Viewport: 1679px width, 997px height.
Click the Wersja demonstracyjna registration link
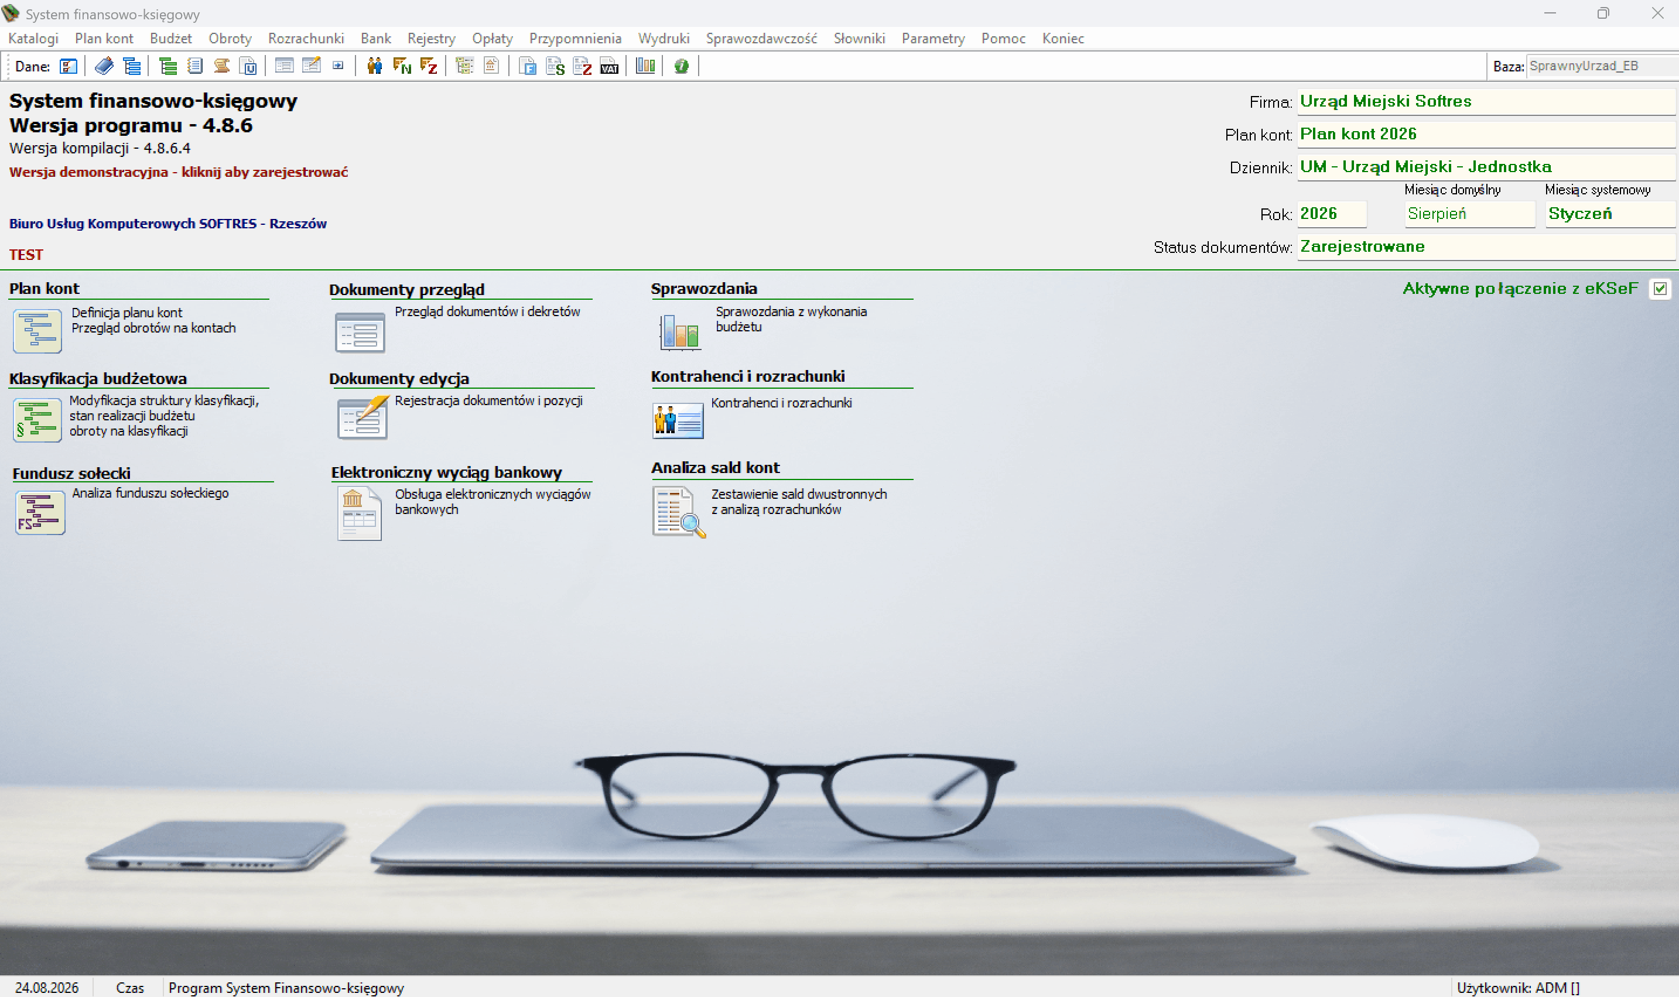tap(179, 172)
